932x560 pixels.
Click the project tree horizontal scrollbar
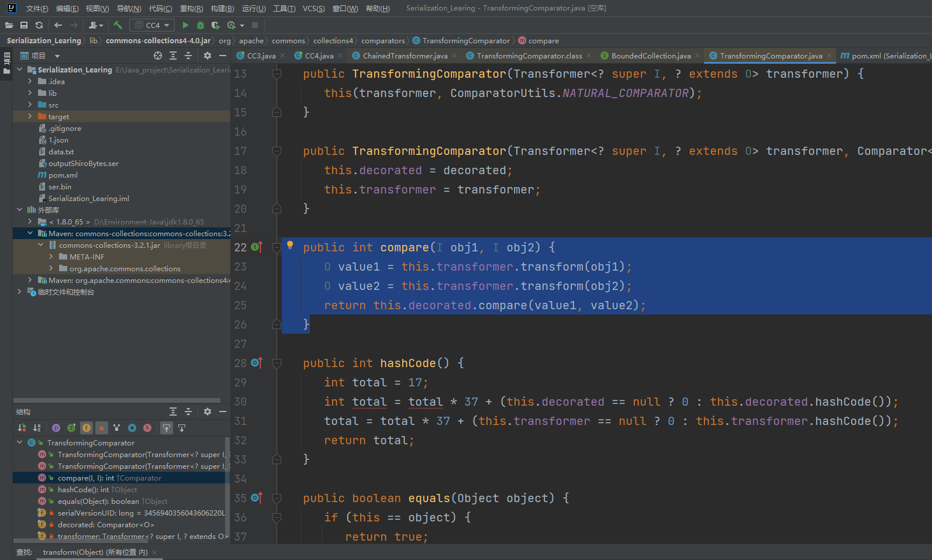pyautogui.click(x=117, y=400)
